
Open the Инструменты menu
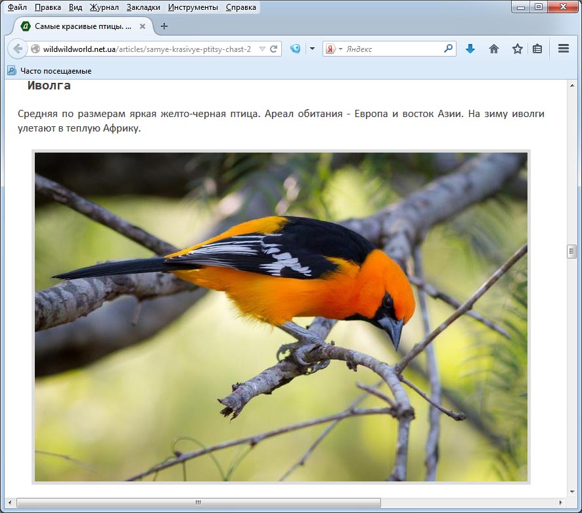click(x=192, y=7)
